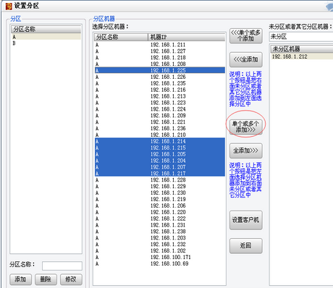This screenshot has width=333, height=288.
Task: Select highlighted row 192.168.1.207
Action: 160,167
